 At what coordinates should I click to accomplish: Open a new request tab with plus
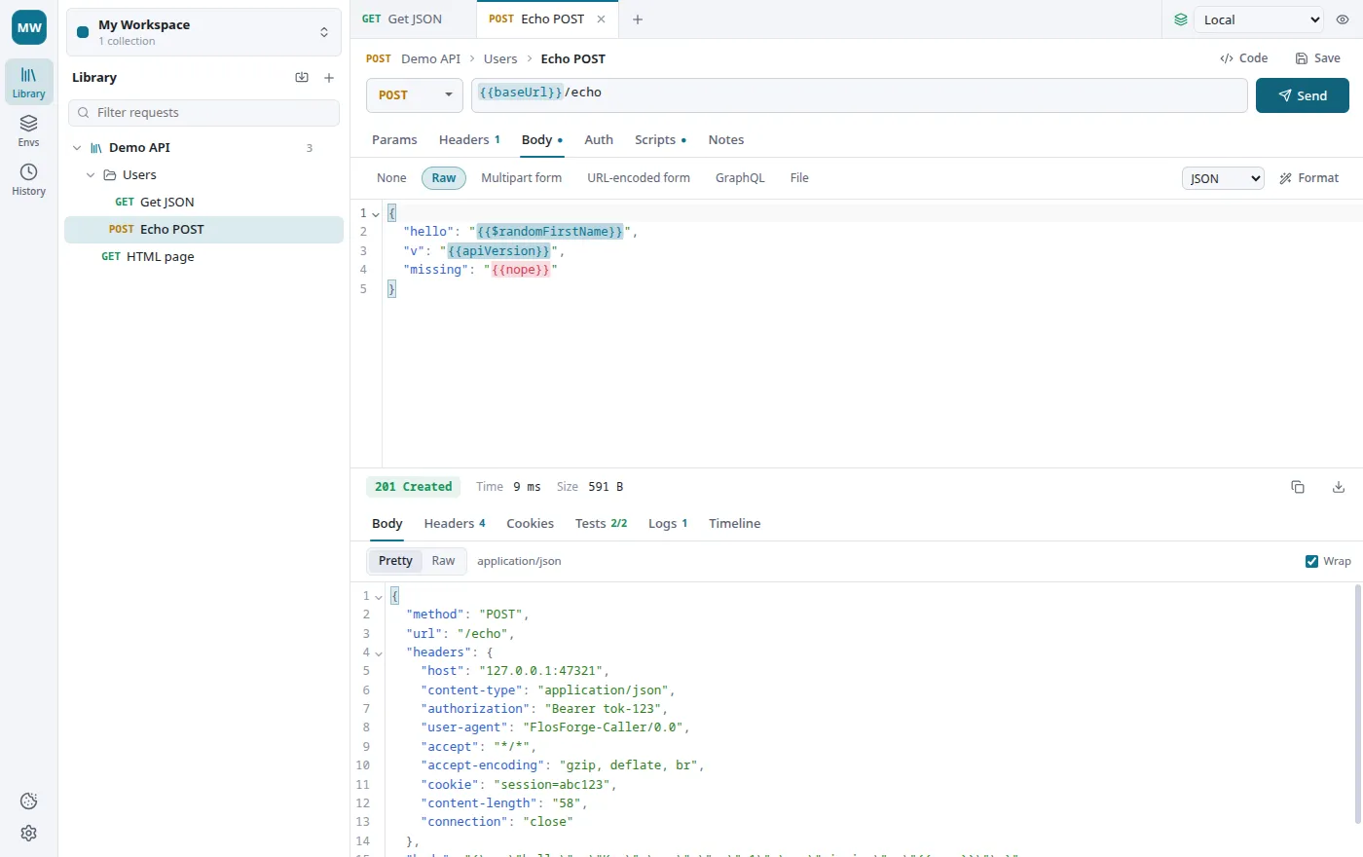(638, 19)
